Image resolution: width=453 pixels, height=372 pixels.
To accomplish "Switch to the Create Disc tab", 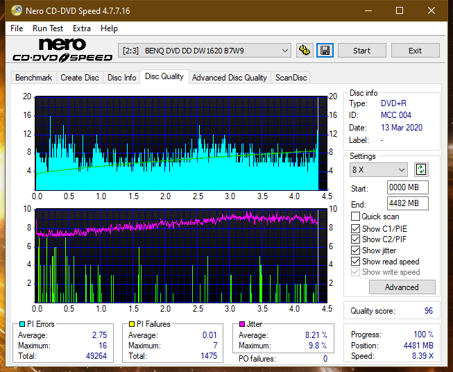I will [x=80, y=78].
